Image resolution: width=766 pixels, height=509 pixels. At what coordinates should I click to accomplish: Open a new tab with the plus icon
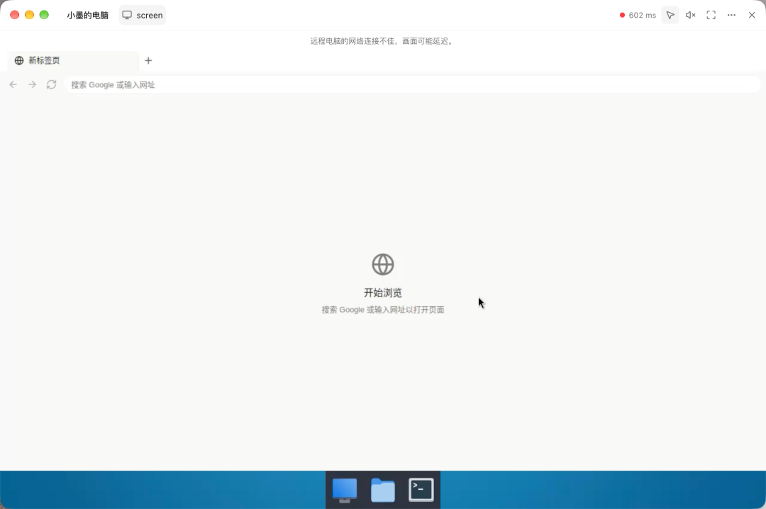148,60
